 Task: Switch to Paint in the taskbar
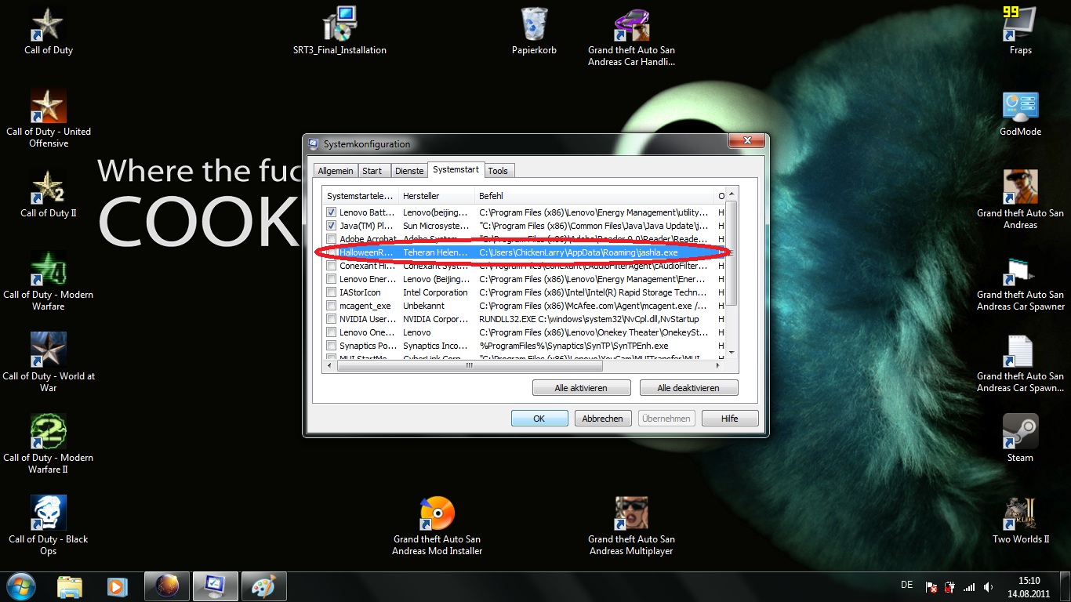(x=263, y=586)
